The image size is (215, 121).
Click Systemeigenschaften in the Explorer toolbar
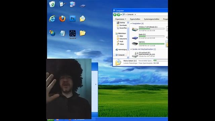point(152,19)
